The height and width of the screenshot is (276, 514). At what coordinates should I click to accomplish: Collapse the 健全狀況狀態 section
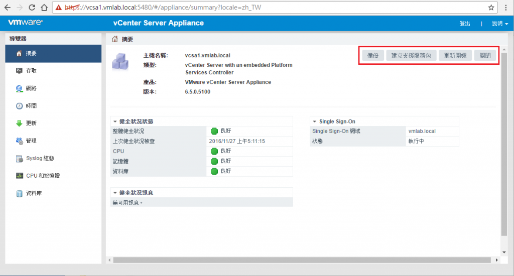[x=115, y=121]
